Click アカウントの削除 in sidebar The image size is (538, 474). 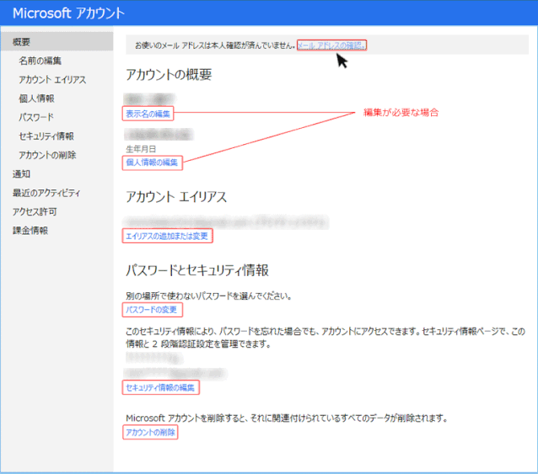[47, 155]
